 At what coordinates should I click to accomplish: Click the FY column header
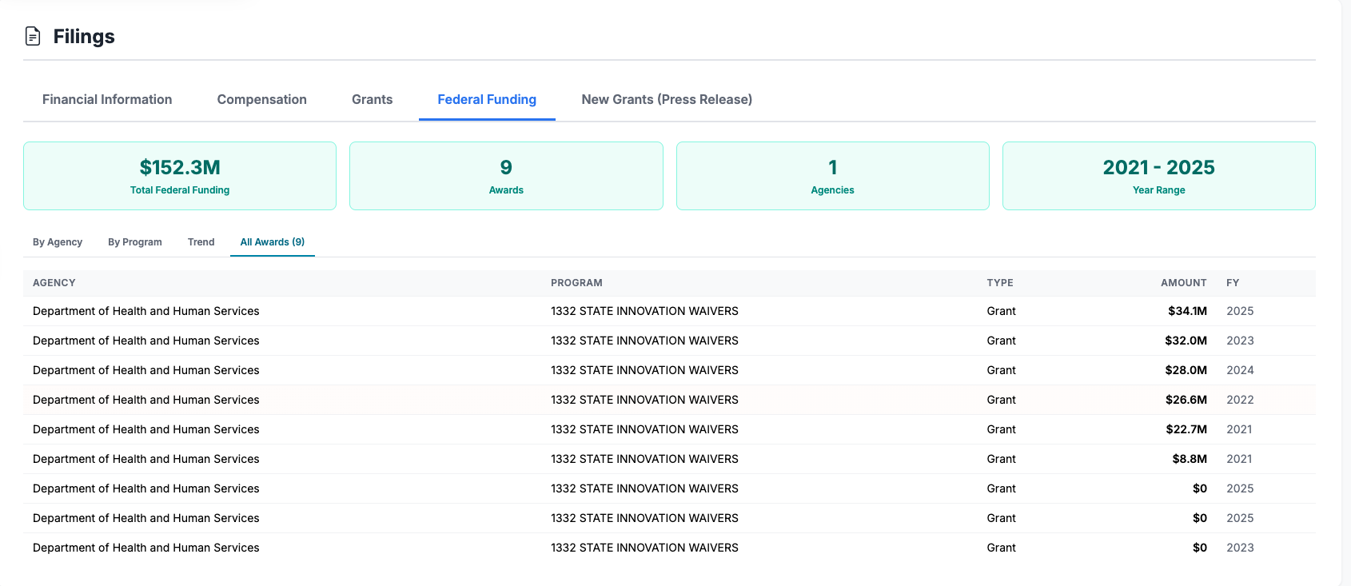click(x=1232, y=283)
